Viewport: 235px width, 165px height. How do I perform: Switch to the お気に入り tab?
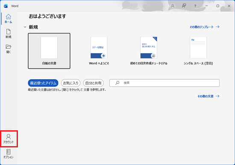pos(71,83)
